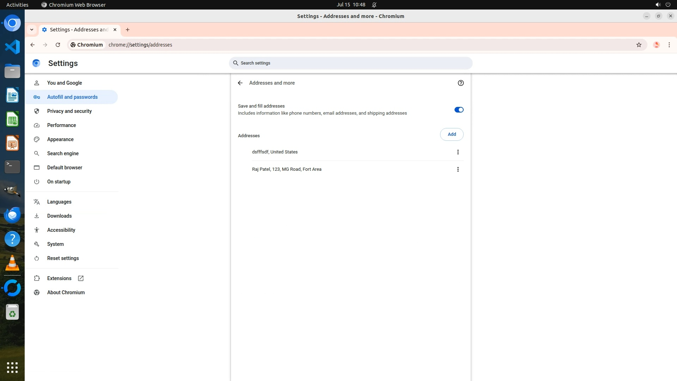677x381 pixels.
Task: Open more actions for dsfffsdf address
Action: click(458, 152)
